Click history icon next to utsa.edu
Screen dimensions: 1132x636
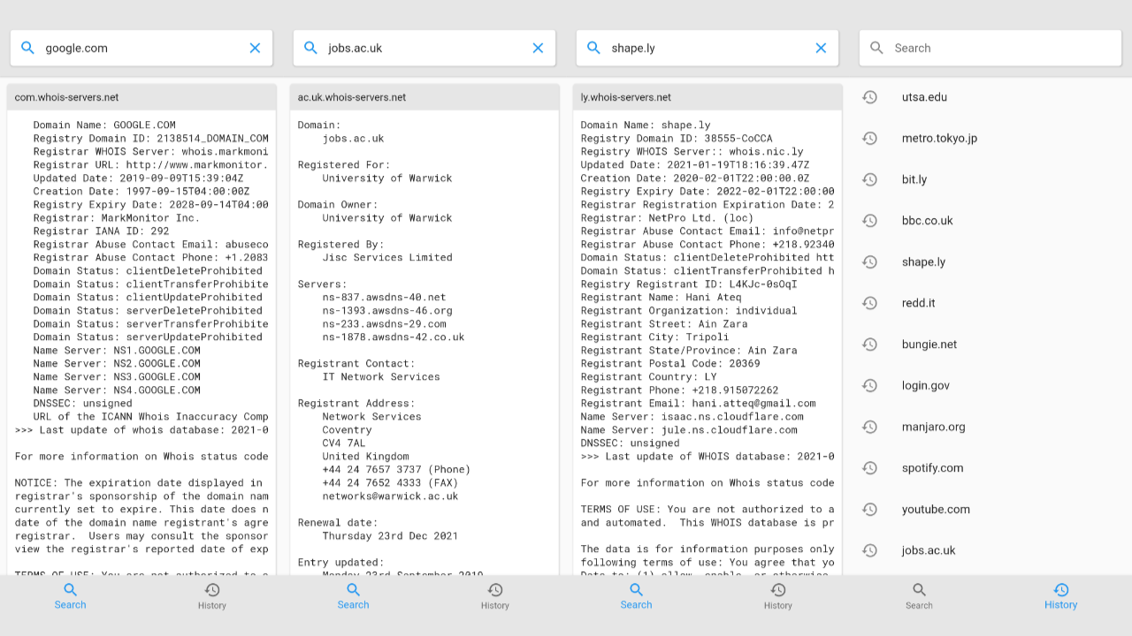coord(869,97)
